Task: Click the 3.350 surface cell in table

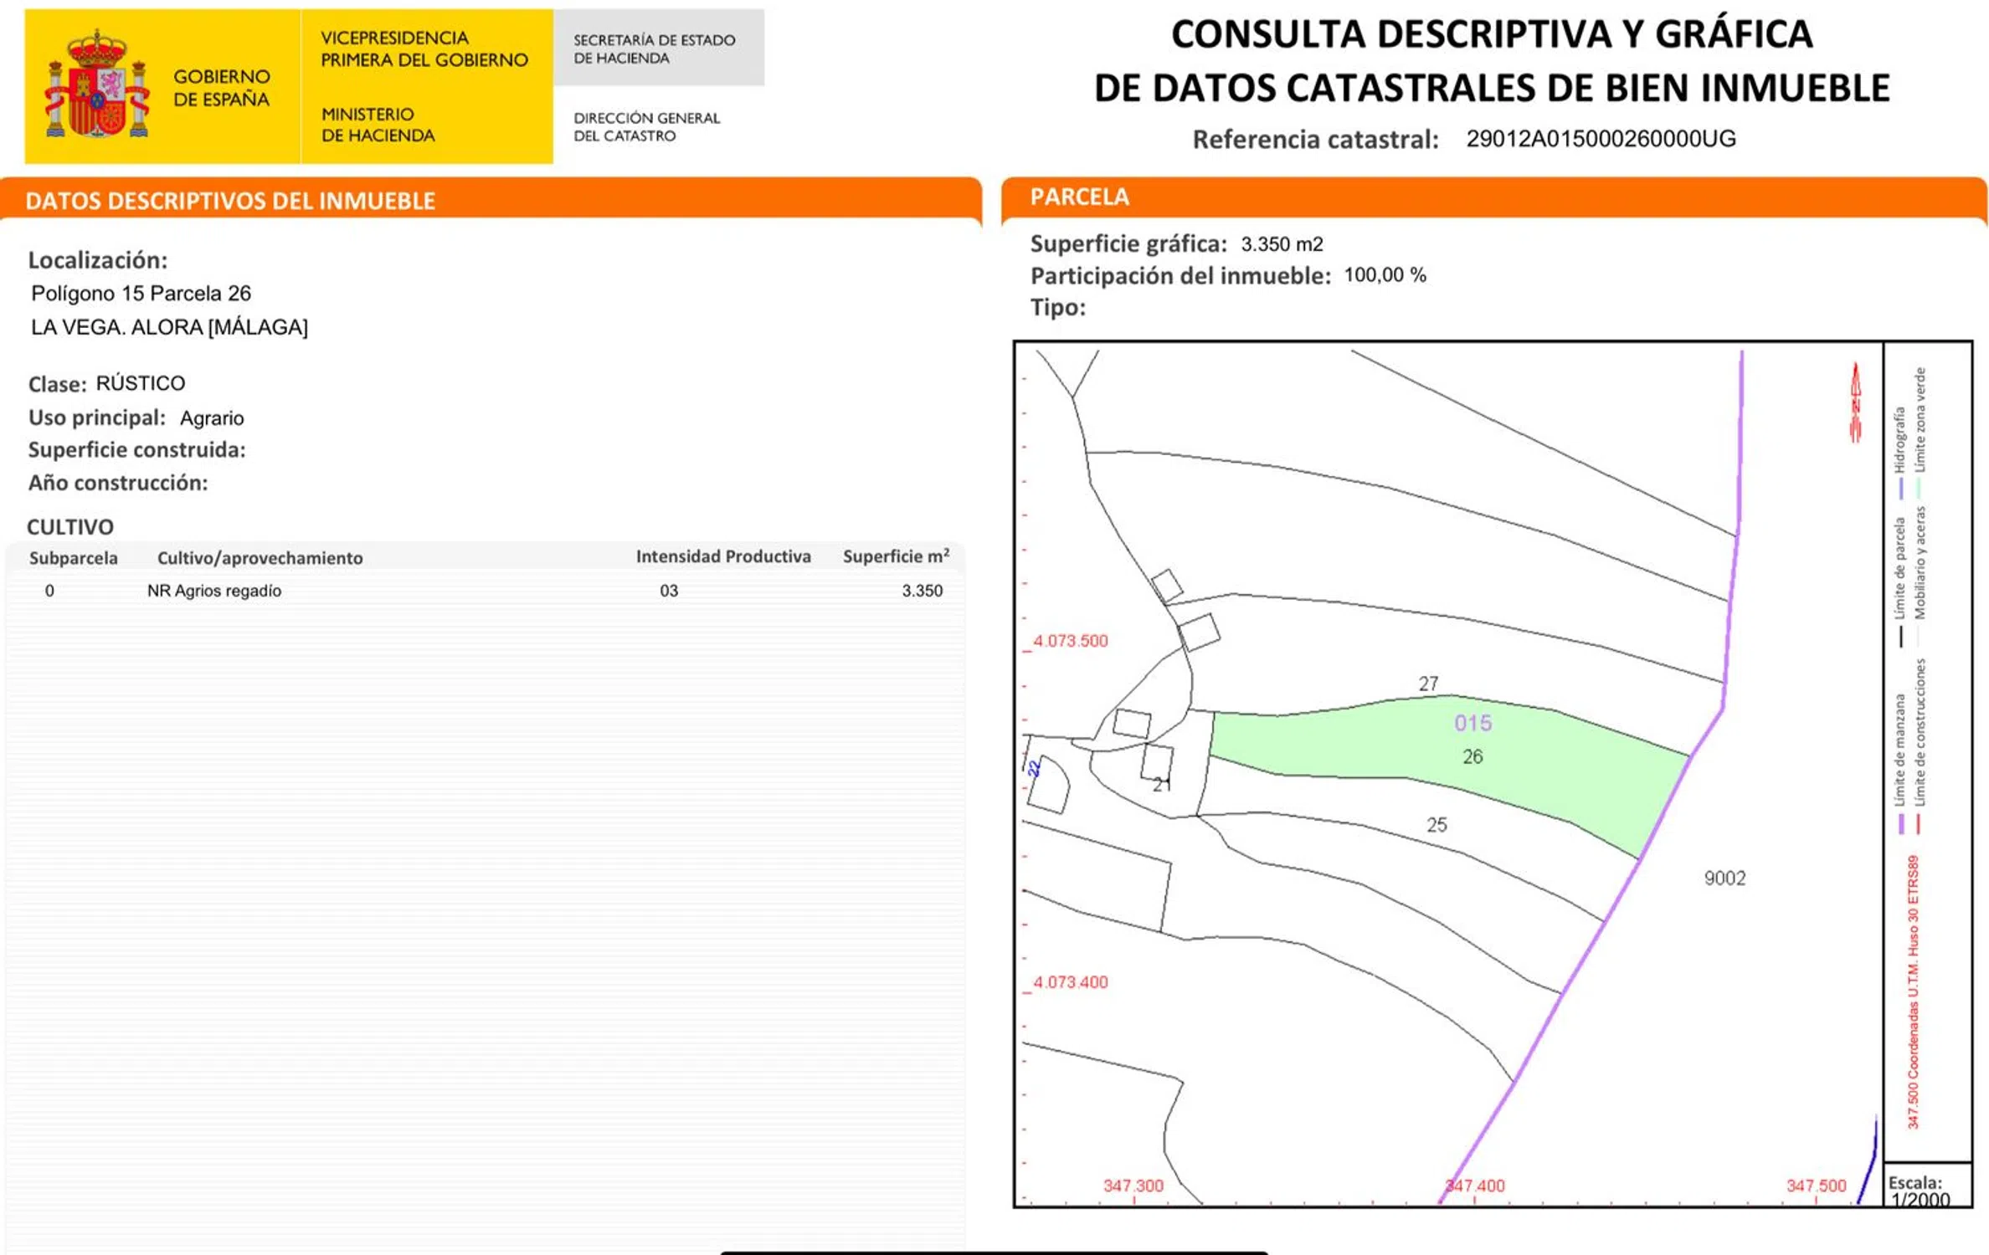Action: coord(922,591)
